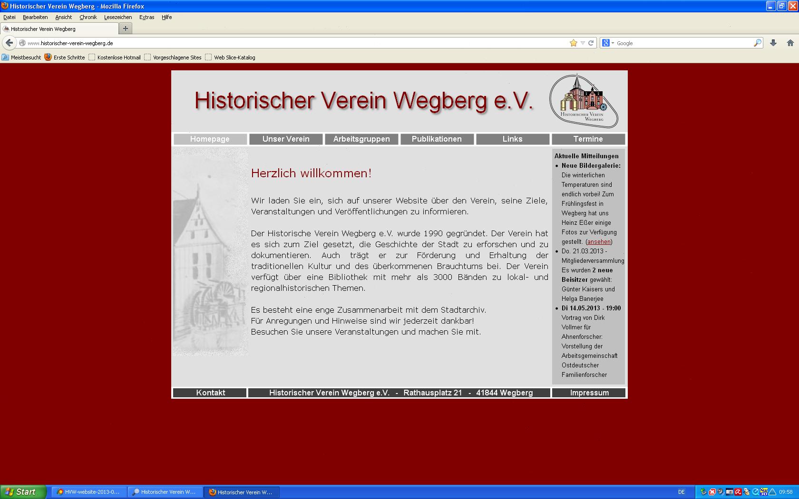Screen dimensions: 799x499
Task: Click into the address bar URL field
Action: [x=285, y=43]
